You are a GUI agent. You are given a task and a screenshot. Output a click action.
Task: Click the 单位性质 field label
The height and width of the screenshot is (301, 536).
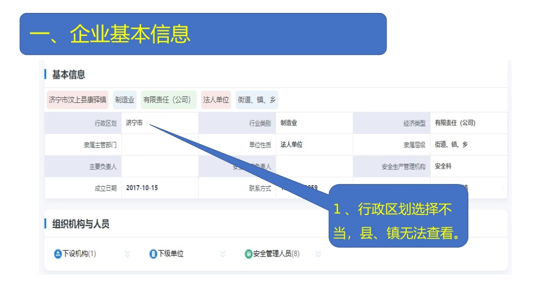click(x=260, y=145)
